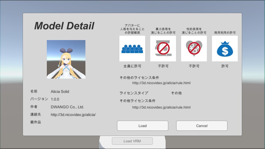
Task: Click 不許可 under sexual expression icon
Action: pyautogui.click(x=194, y=66)
